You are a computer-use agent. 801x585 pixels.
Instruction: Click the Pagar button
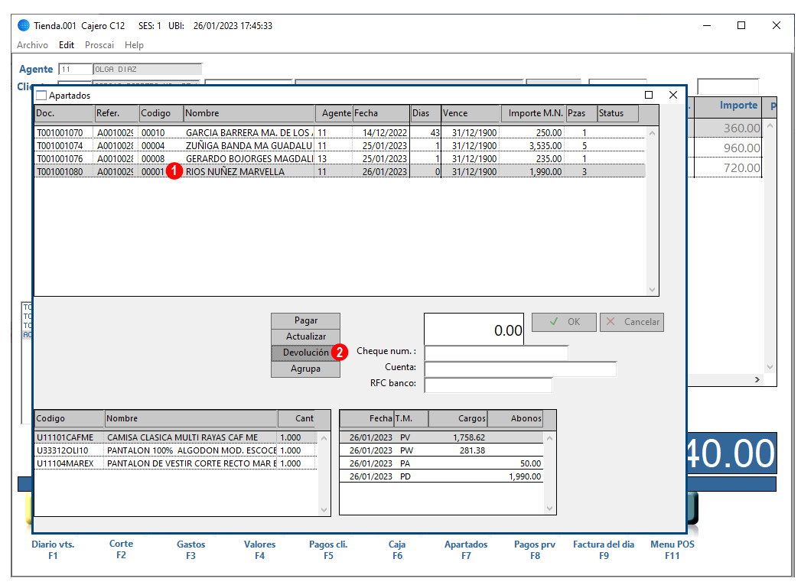pyautogui.click(x=305, y=320)
